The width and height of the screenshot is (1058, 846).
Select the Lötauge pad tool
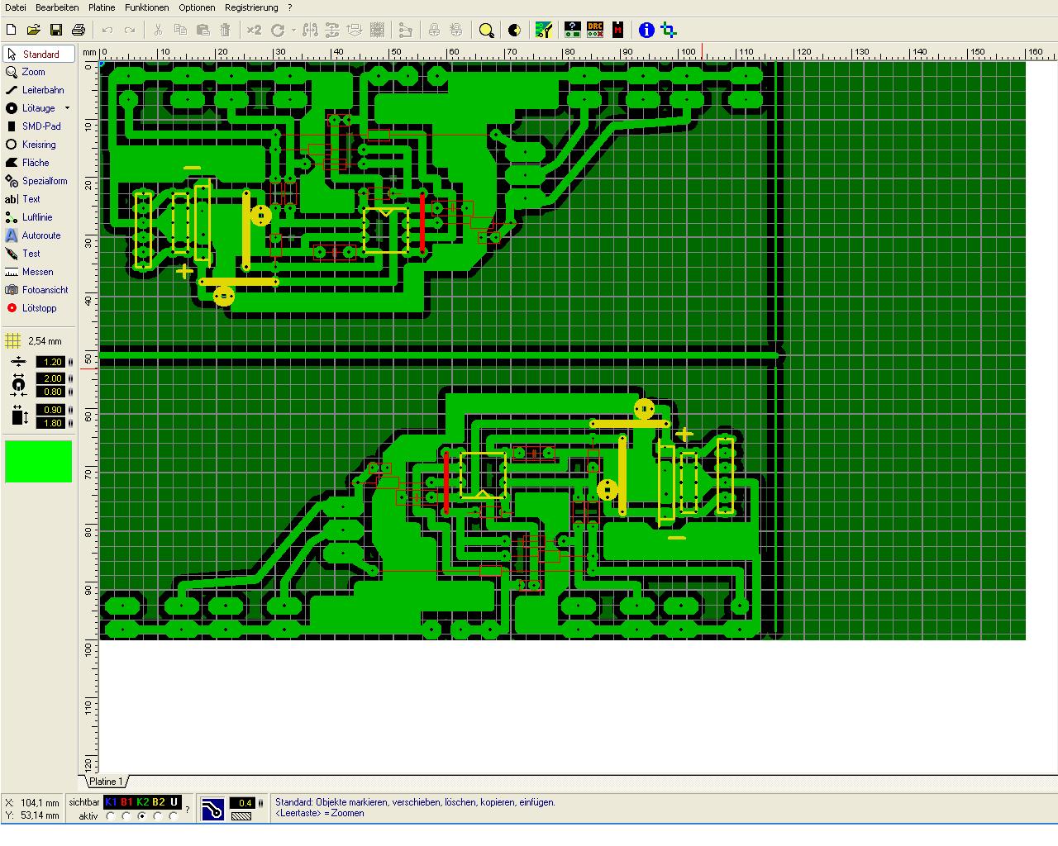[x=31, y=108]
